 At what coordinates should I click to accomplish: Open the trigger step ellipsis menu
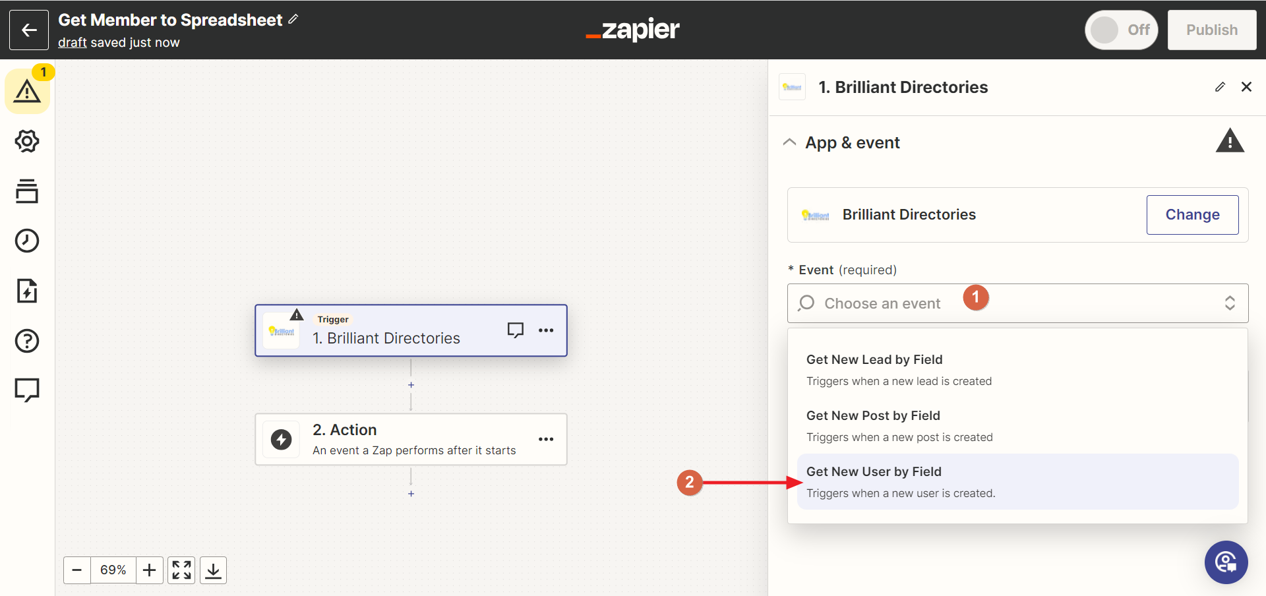tap(546, 330)
